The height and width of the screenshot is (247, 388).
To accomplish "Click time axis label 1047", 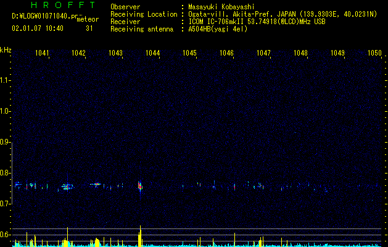I will pos(263,52).
